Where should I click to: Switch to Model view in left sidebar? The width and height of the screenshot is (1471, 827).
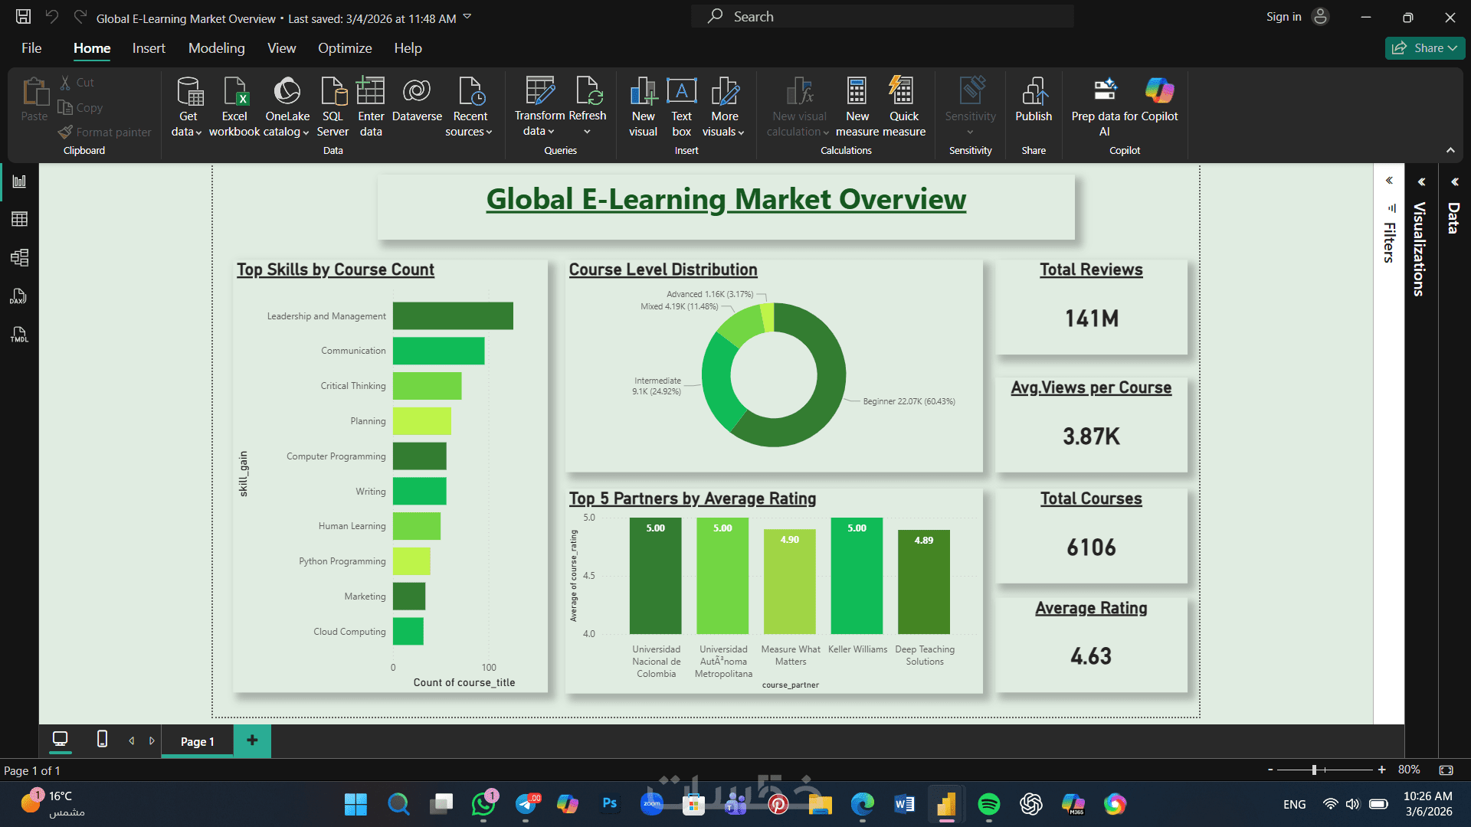(19, 257)
